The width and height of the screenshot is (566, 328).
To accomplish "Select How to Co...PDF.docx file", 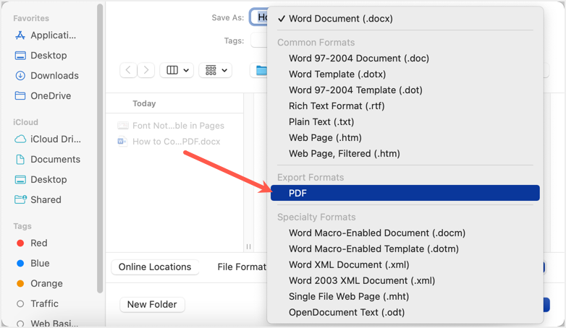I will pos(176,142).
